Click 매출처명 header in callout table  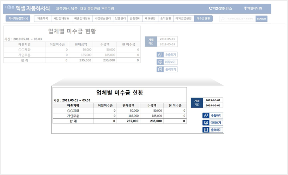[x=73, y=106]
